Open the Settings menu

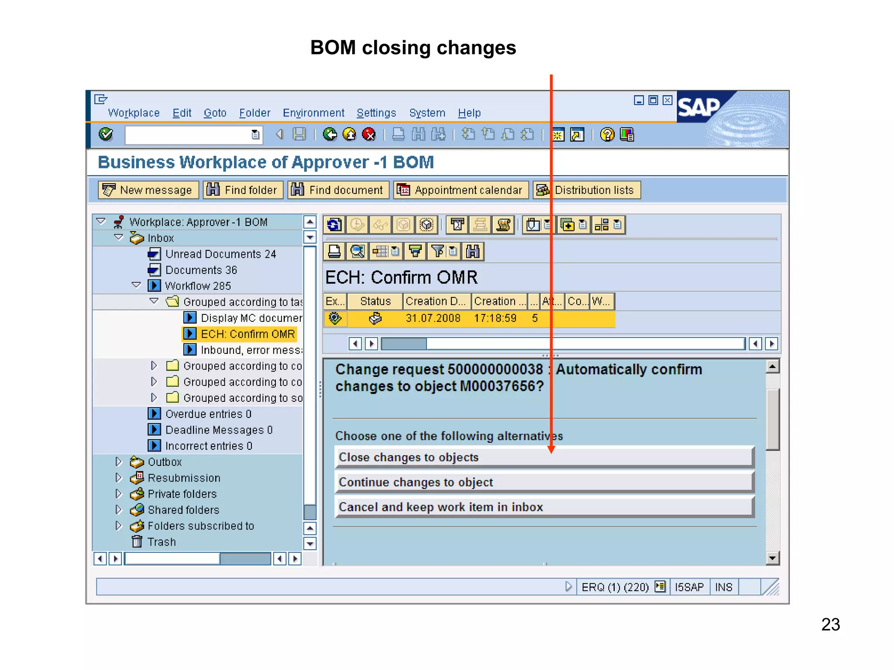376,113
